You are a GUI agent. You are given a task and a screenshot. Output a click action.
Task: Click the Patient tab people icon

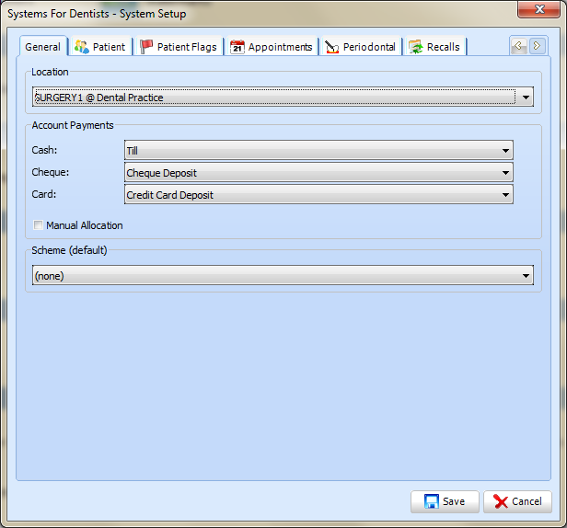click(x=82, y=47)
